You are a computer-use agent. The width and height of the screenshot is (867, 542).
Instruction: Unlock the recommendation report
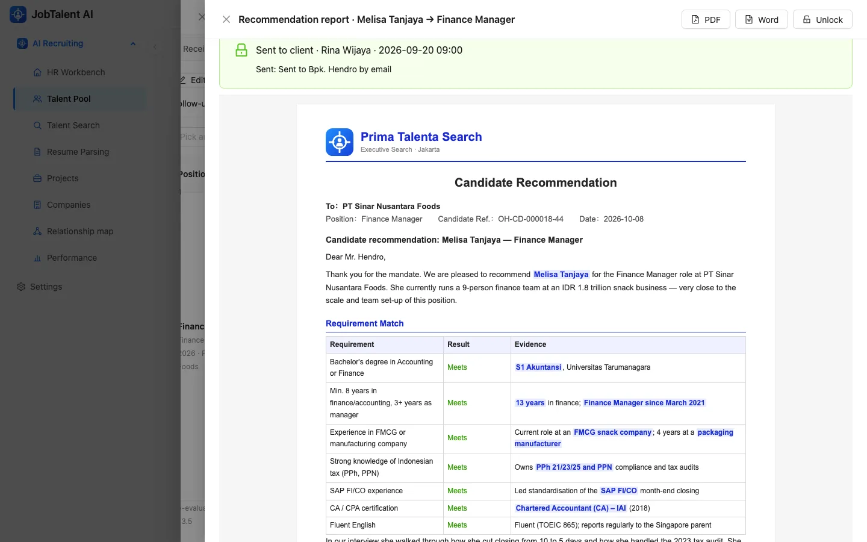822,19
